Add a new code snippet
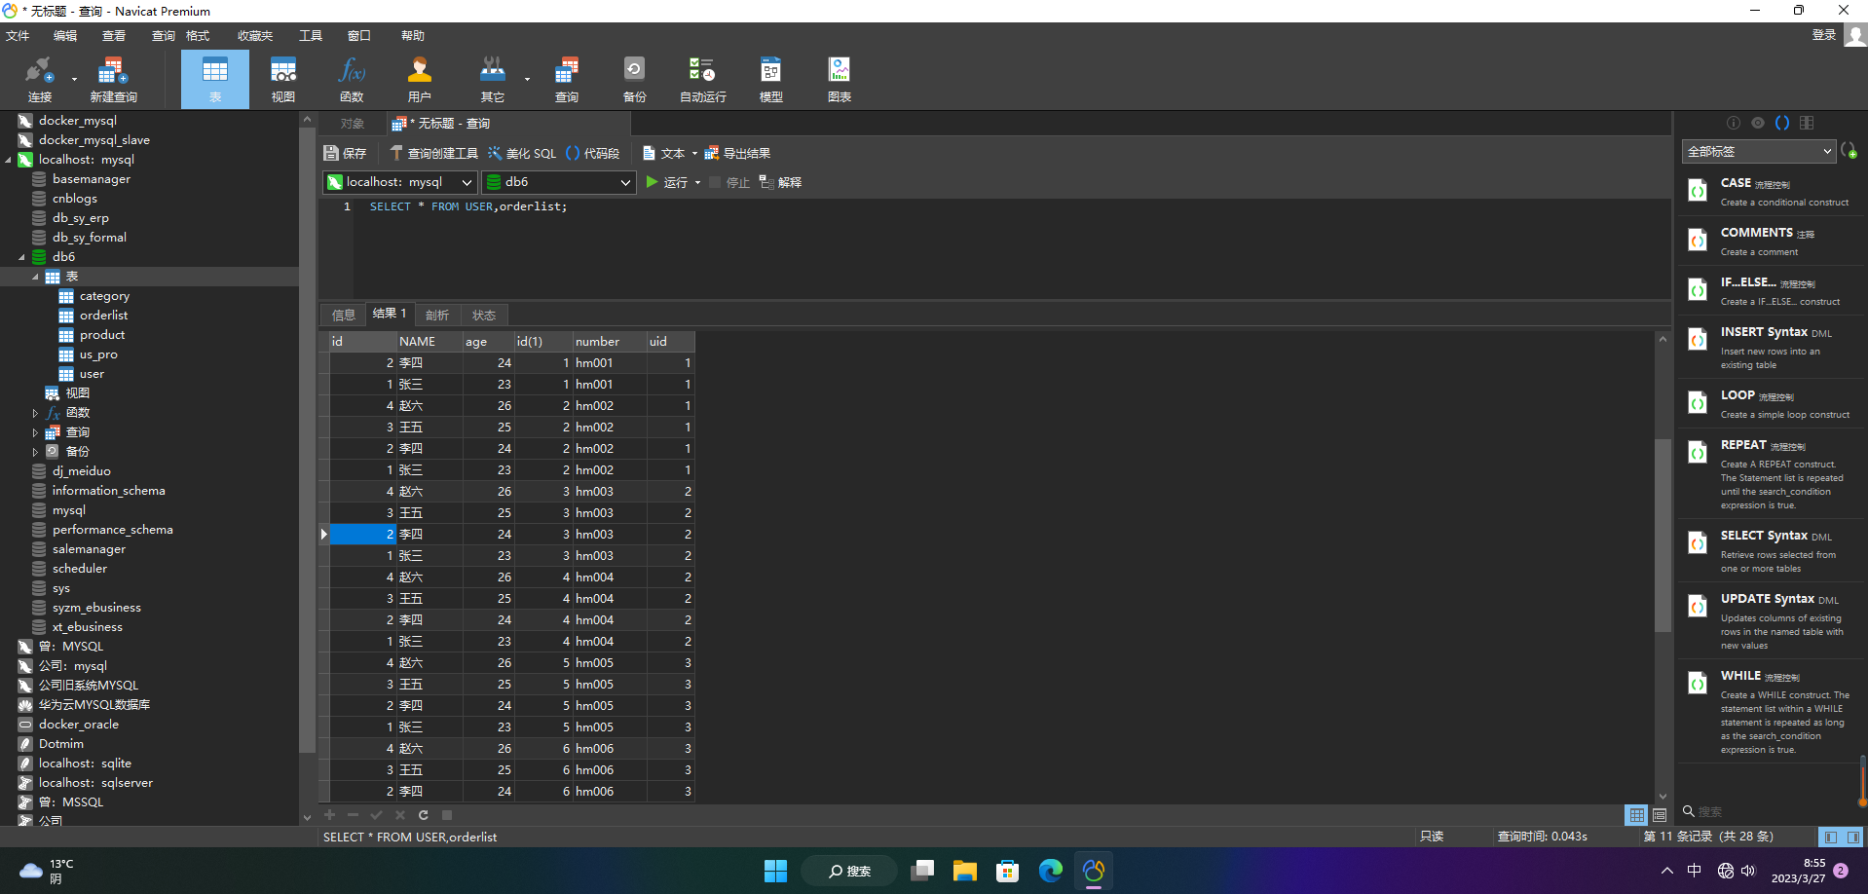 click(1849, 151)
